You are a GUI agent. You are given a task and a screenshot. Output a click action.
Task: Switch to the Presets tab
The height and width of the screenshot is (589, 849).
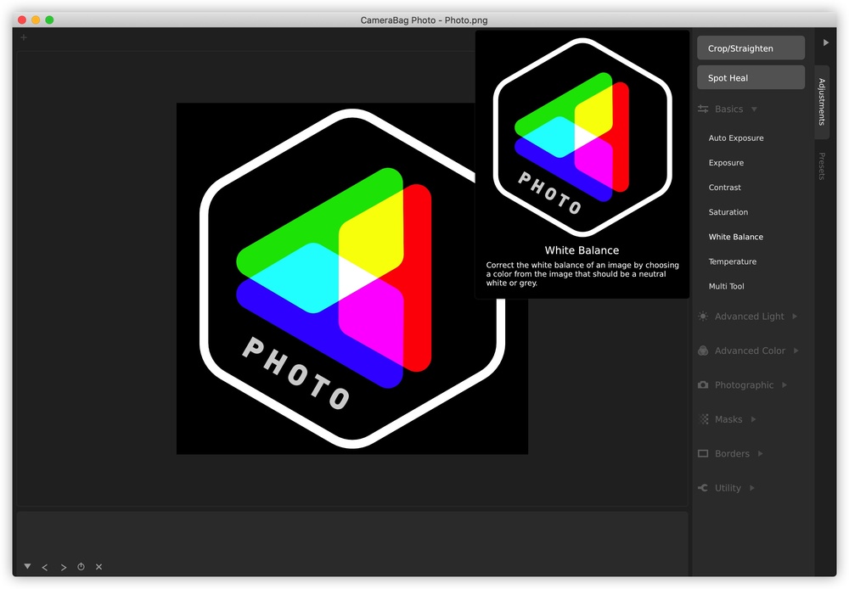821,166
